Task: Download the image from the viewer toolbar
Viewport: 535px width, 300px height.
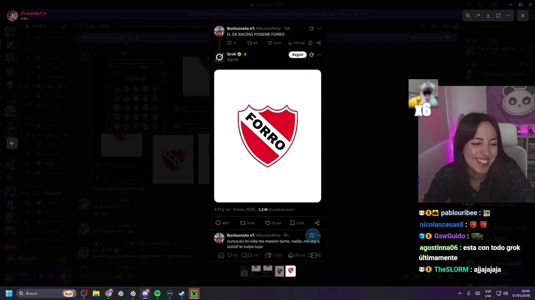Action: coord(488,15)
